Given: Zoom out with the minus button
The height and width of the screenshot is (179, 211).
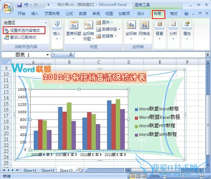Looking at the screenshot, I should point(165,176).
